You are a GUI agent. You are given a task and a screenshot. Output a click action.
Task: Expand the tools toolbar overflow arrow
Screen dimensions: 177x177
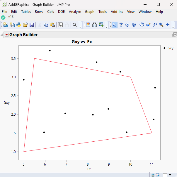click(x=173, y=27)
